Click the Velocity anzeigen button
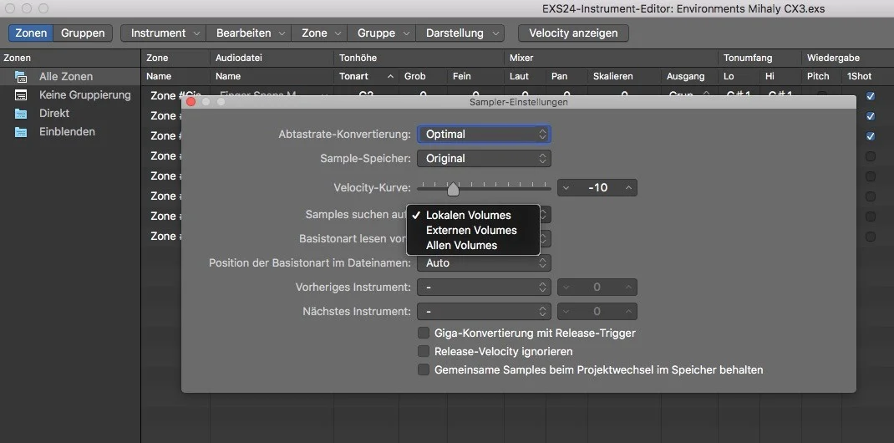894x443 pixels. click(573, 33)
